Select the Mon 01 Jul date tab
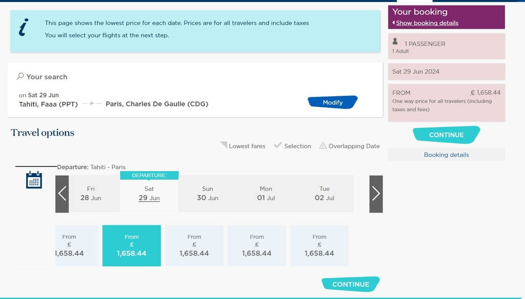 (x=266, y=194)
